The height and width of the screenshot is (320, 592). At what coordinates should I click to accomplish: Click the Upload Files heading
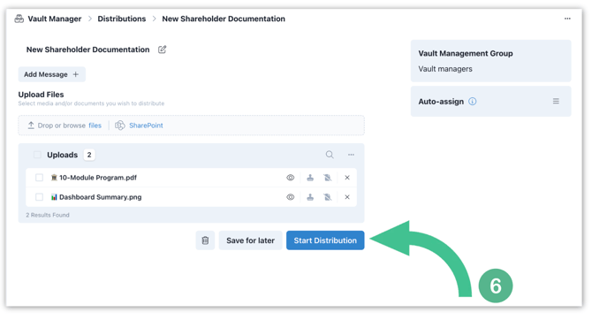tap(42, 95)
